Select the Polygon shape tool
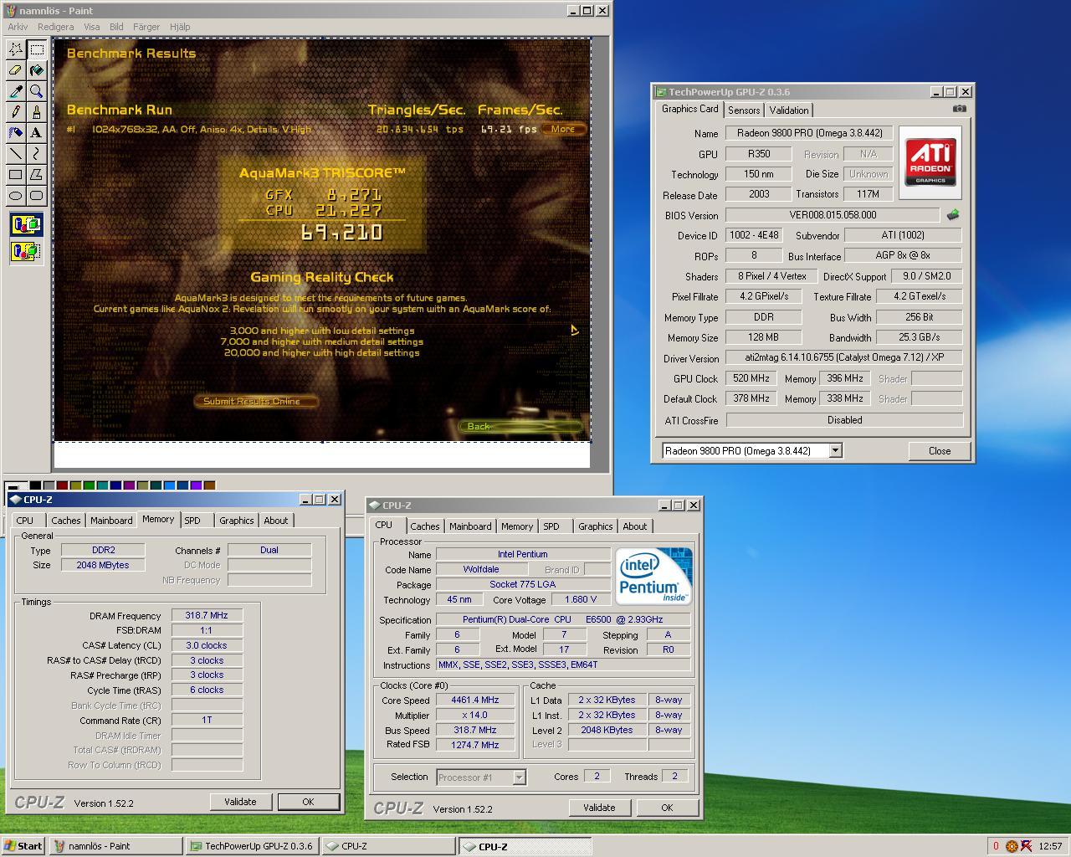This screenshot has width=1071, height=857. (x=36, y=175)
